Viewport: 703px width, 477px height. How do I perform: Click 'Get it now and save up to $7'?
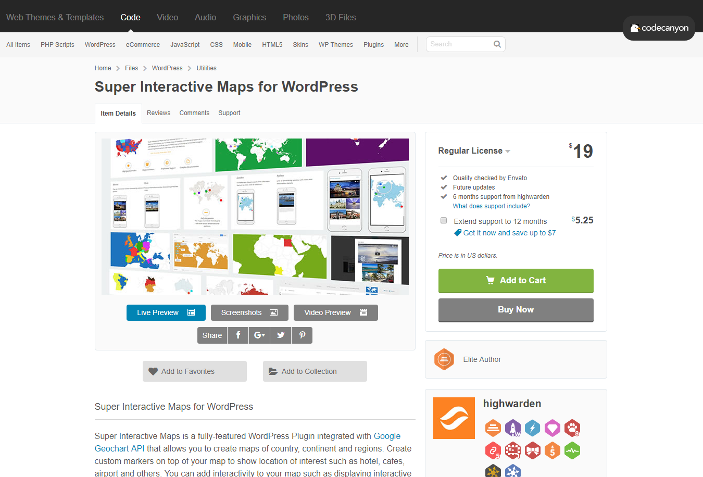click(509, 233)
